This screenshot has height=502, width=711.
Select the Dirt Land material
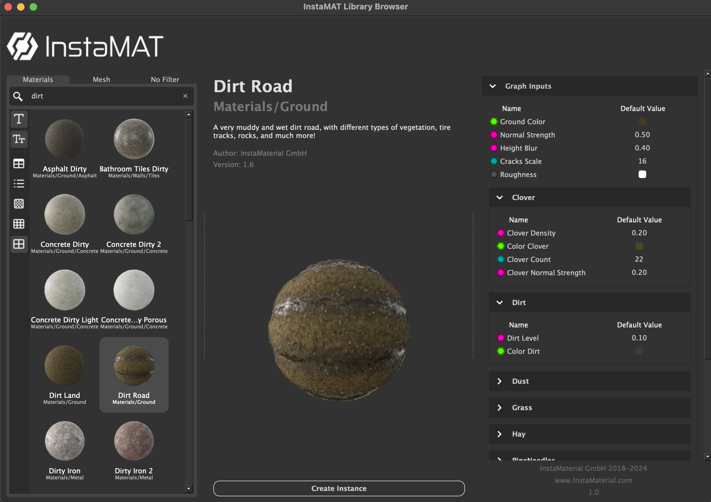(x=65, y=375)
